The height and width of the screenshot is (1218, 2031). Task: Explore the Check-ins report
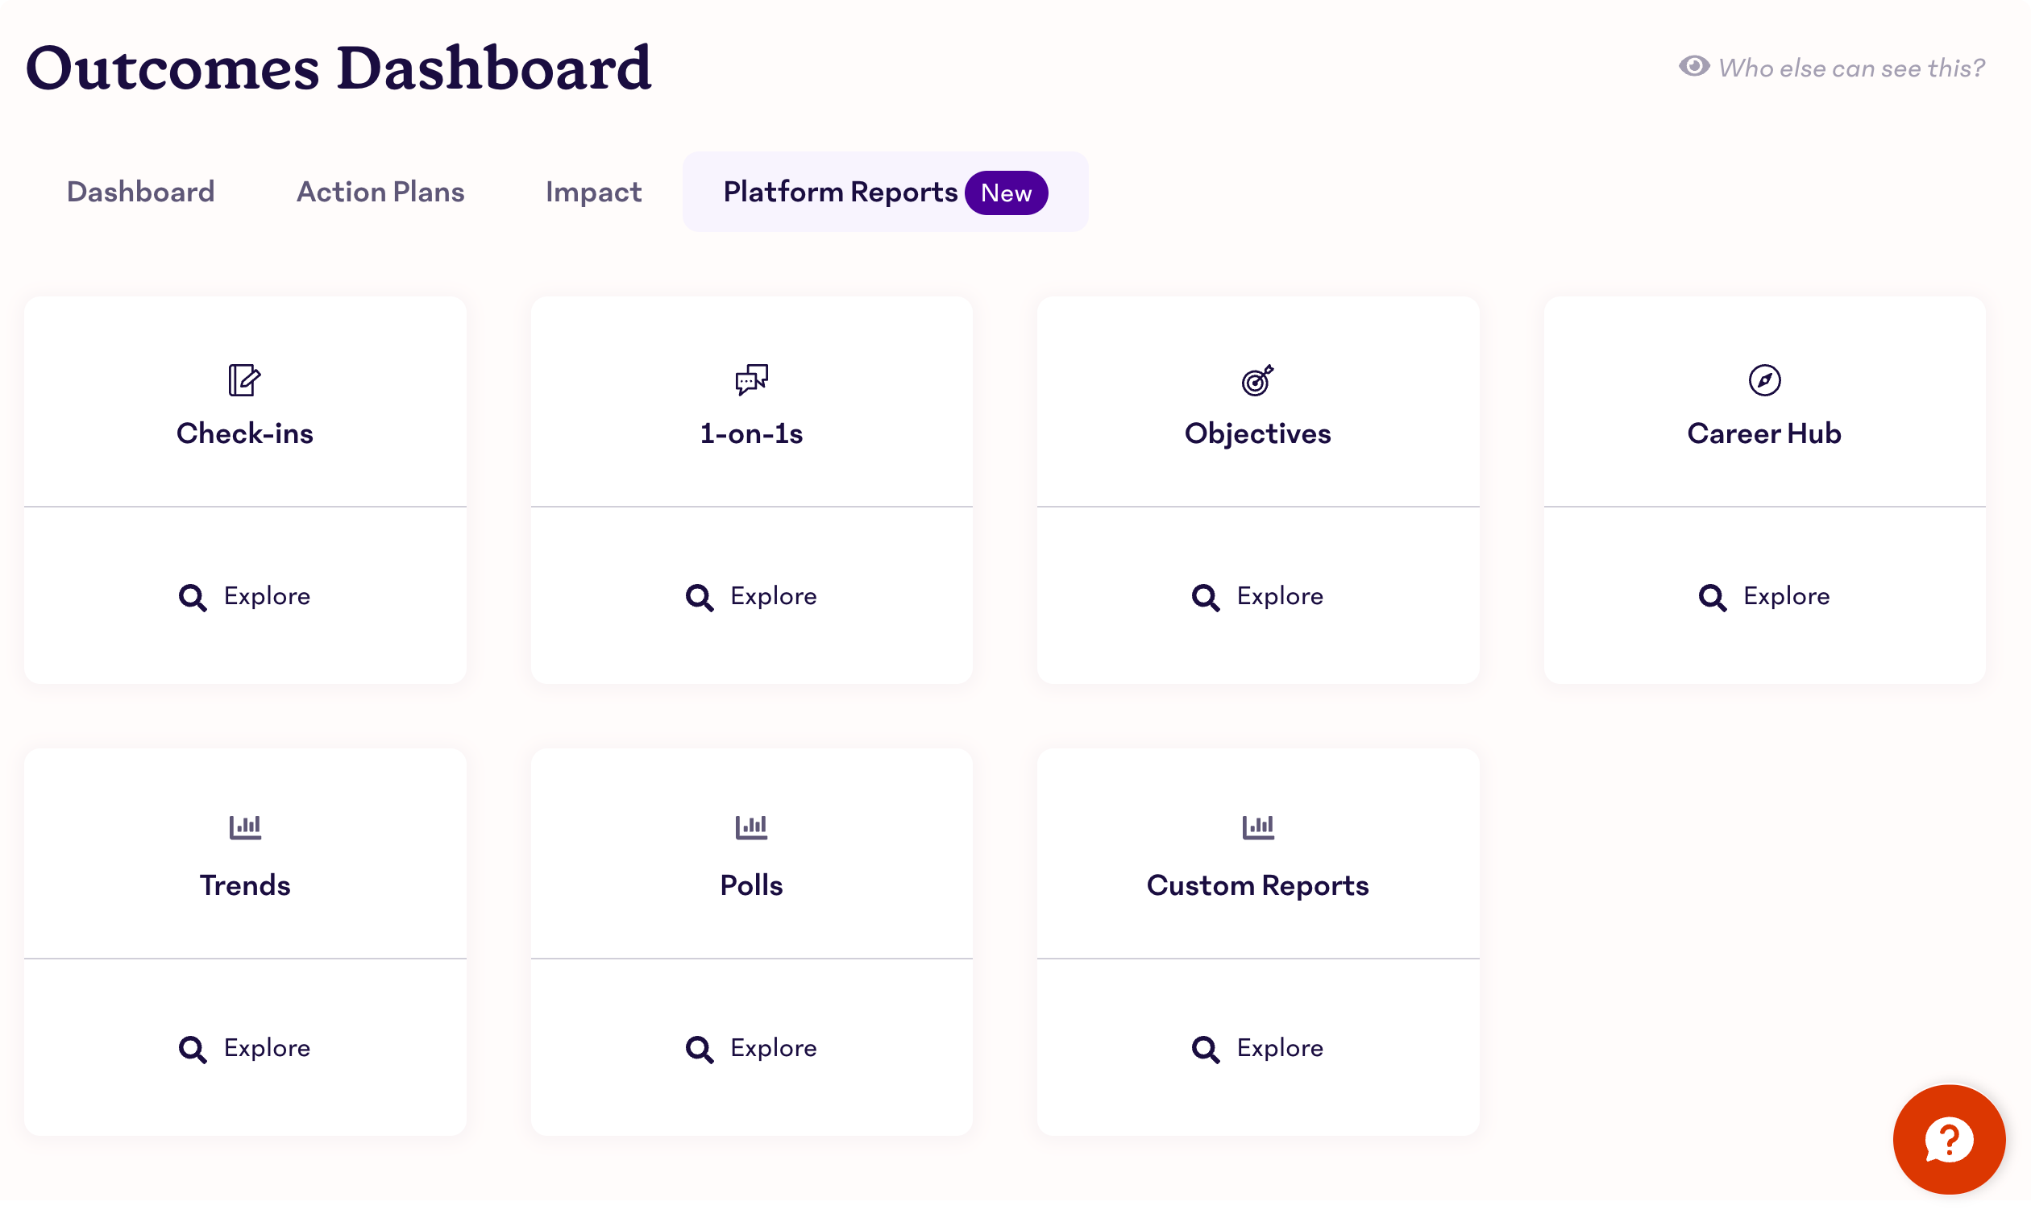click(243, 596)
